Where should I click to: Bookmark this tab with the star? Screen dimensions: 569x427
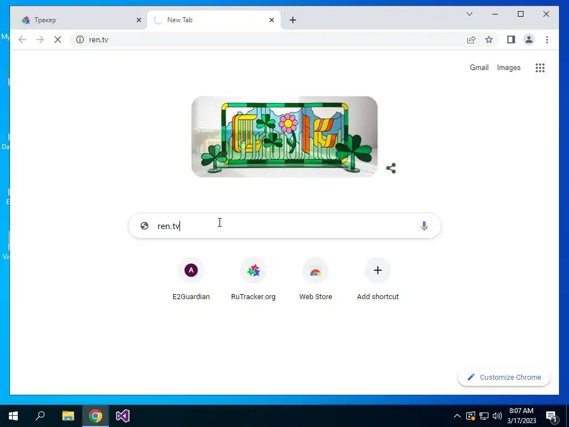pyautogui.click(x=489, y=39)
